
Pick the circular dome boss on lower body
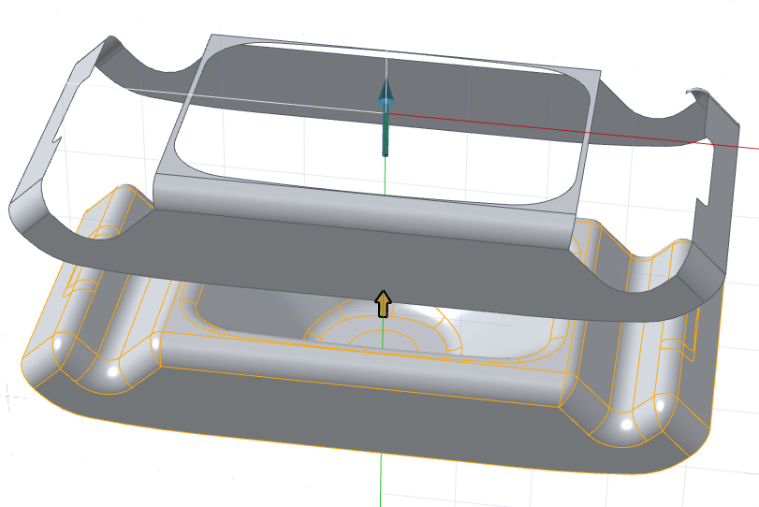[383, 329]
